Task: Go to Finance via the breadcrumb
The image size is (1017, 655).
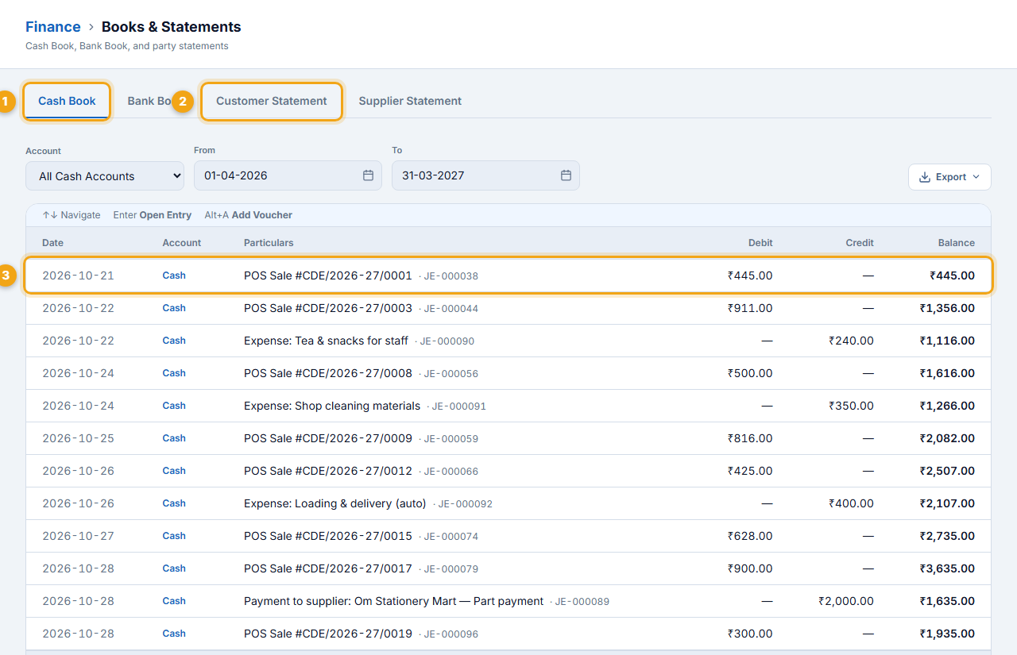Action: pos(53,27)
